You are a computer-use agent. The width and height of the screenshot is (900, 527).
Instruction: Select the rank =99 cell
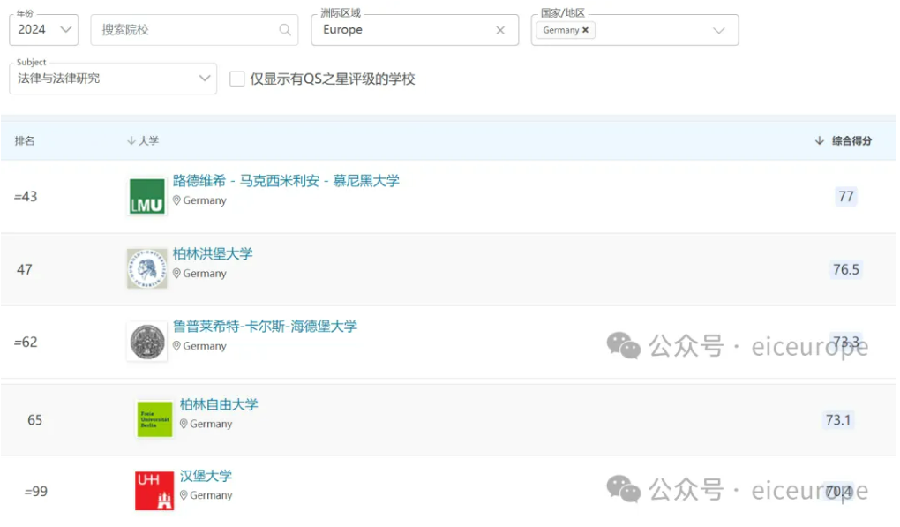tap(36, 492)
